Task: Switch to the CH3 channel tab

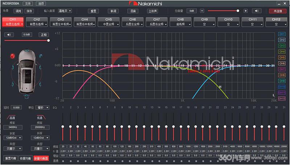Action: coord(61,20)
